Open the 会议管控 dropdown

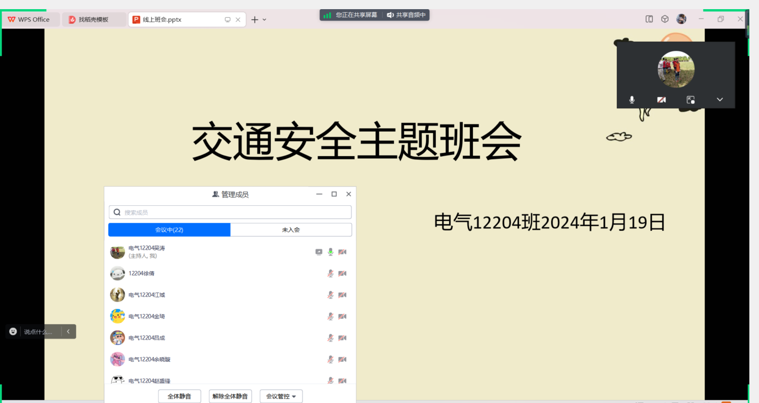pos(281,396)
